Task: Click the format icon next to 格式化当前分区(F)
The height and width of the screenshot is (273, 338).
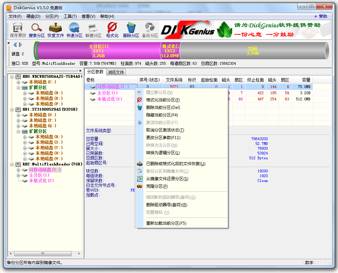Action: point(139,100)
